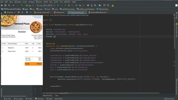This screenshot has width=178, height=100.
Task: Click the Scroll from Source target icon
Action: point(19,12)
